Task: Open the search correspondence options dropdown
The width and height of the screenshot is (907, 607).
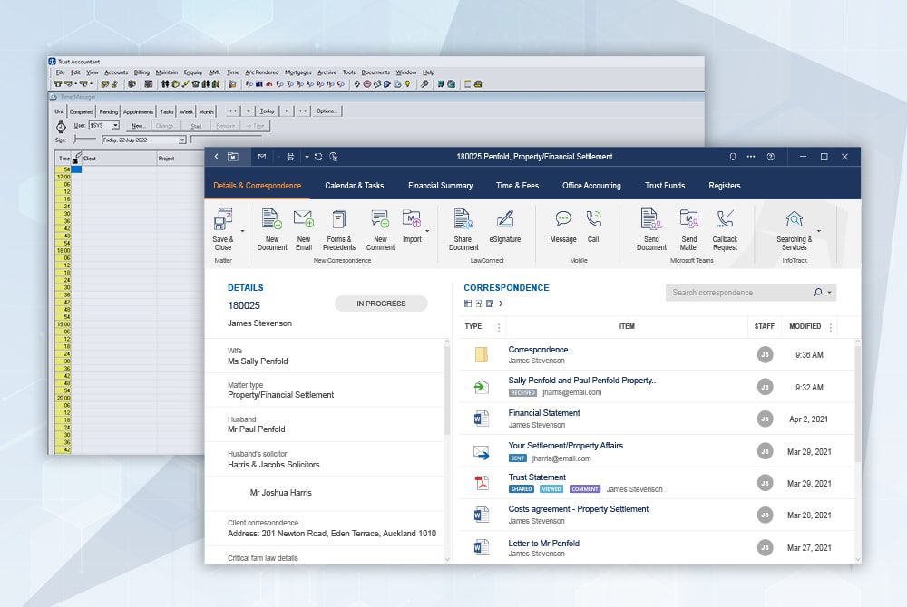Action: 830,293
